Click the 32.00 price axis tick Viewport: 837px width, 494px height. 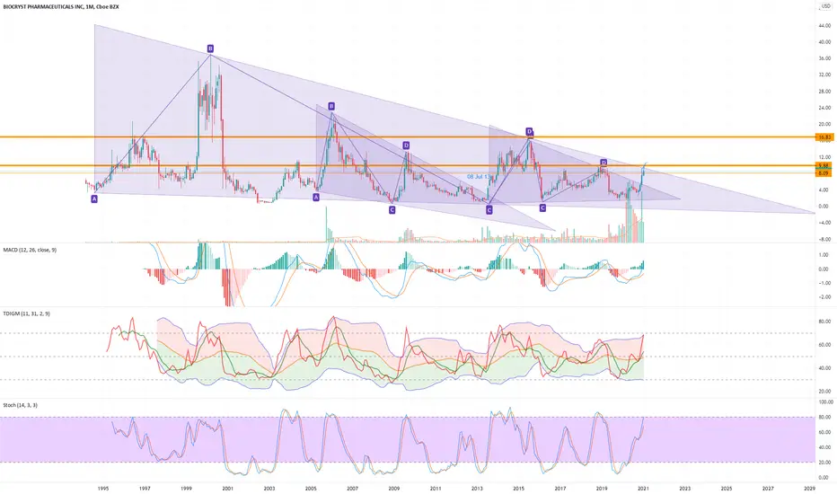pyautogui.click(x=824, y=75)
